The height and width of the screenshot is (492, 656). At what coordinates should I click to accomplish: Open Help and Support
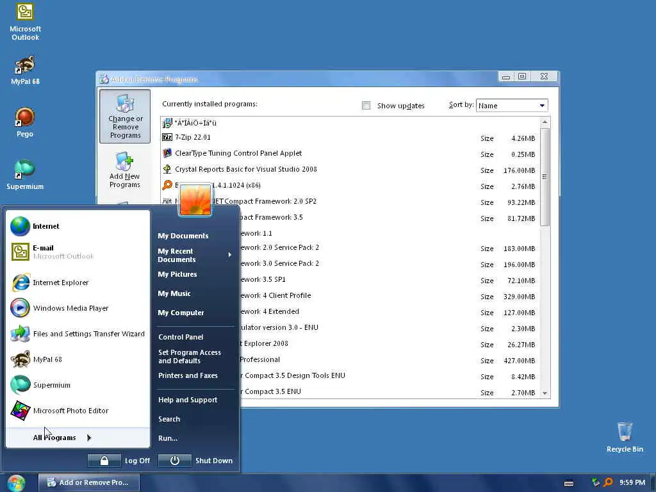(x=195, y=400)
